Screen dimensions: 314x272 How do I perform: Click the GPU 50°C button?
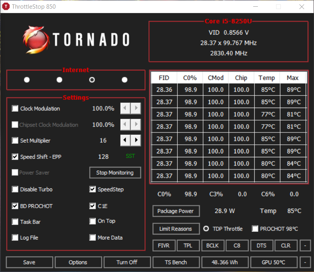pyautogui.click(x=274, y=262)
